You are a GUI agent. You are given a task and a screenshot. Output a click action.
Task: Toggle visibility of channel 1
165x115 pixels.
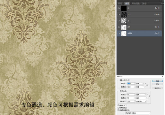pyautogui.click(x=119, y=14)
